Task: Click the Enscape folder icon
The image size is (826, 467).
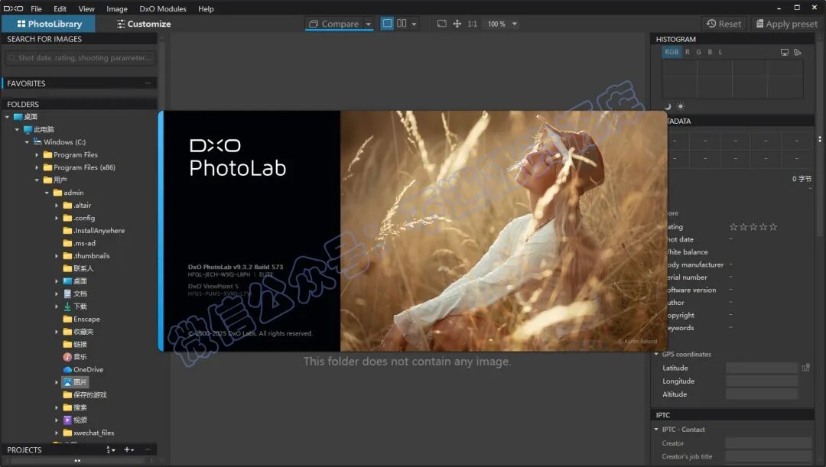Action: coord(67,319)
